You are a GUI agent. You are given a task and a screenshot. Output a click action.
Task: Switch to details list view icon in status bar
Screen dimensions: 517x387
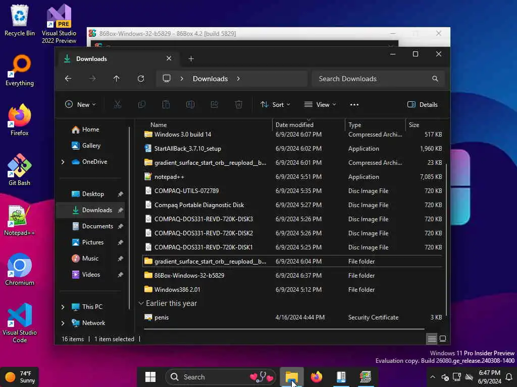pyautogui.click(x=432, y=339)
